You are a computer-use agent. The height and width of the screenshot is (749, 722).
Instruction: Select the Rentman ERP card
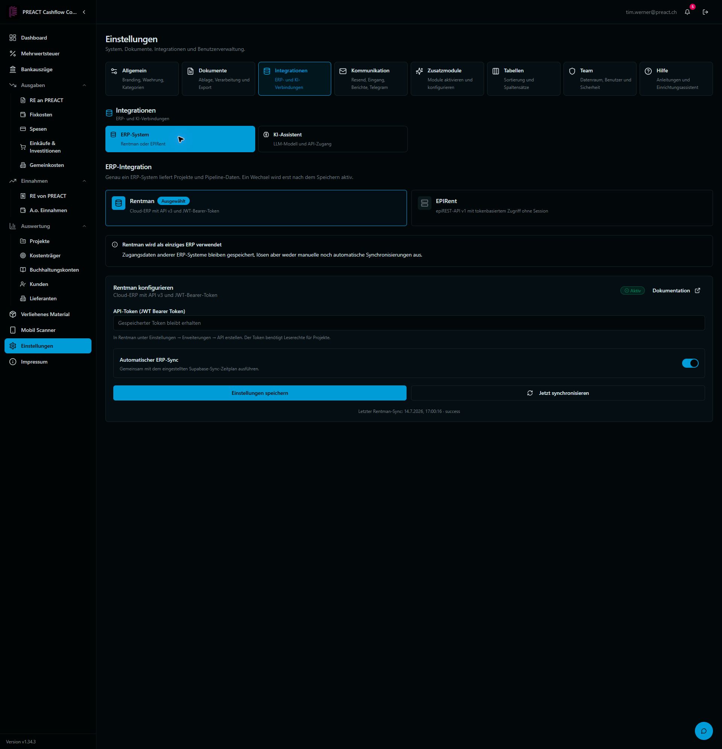[256, 208]
